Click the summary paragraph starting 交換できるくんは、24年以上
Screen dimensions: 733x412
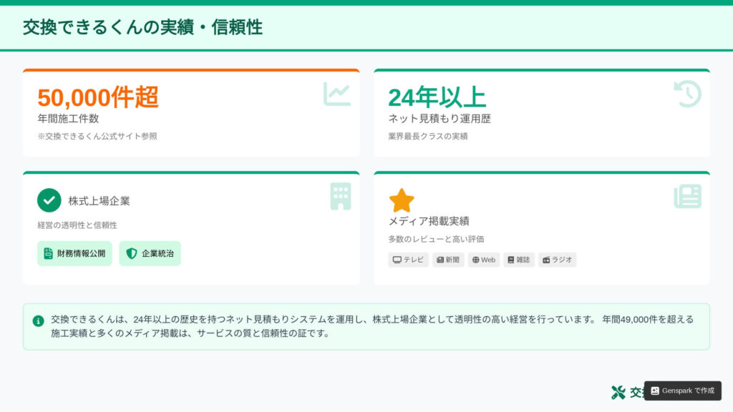pyautogui.click(x=372, y=326)
